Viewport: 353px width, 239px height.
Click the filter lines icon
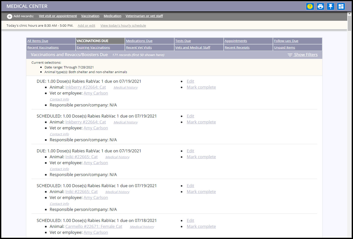coord(290,55)
